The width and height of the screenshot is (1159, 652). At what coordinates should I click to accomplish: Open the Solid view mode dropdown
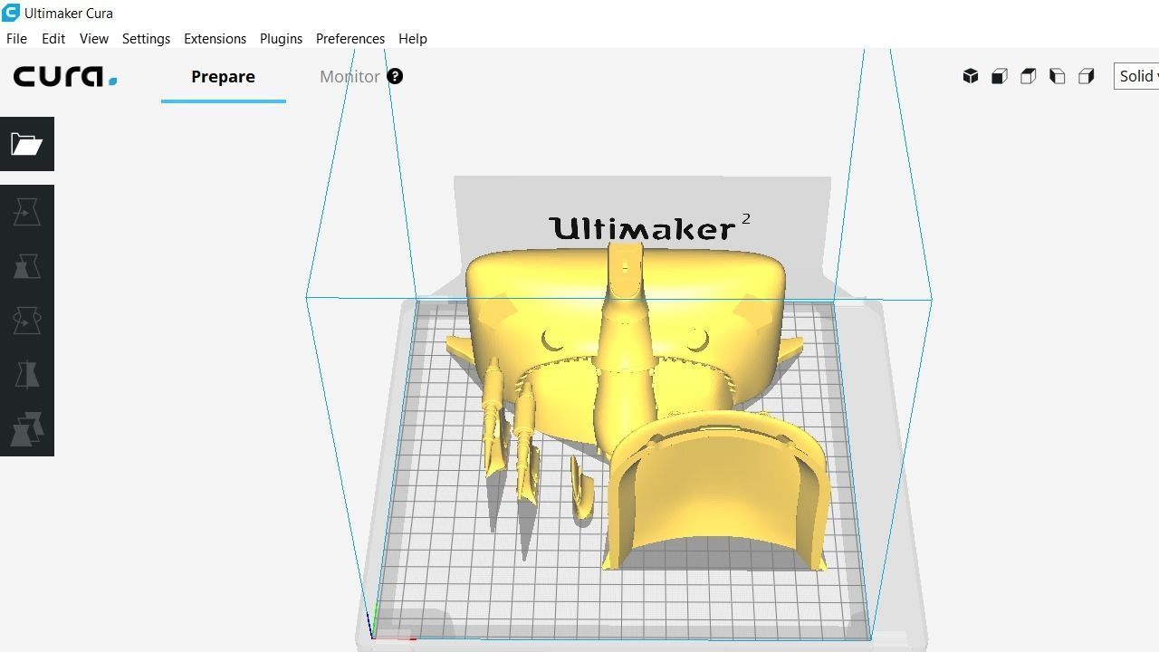pos(1137,76)
